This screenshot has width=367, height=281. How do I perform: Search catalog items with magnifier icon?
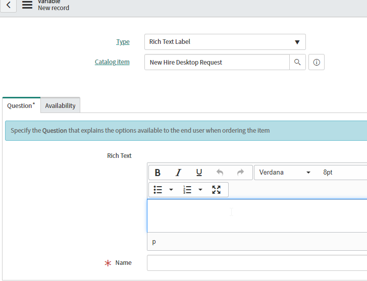click(297, 62)
